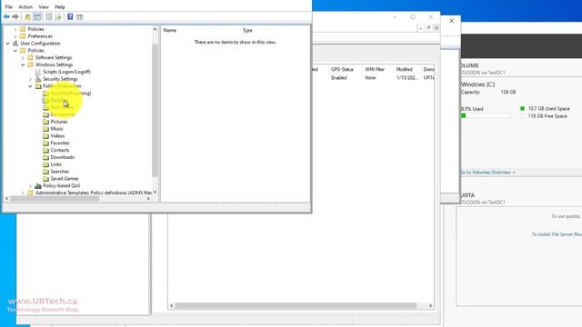Open the Go to Volumes Overview link
The height and width of the screenshot is (327, 582).
[x=487, y=173]
